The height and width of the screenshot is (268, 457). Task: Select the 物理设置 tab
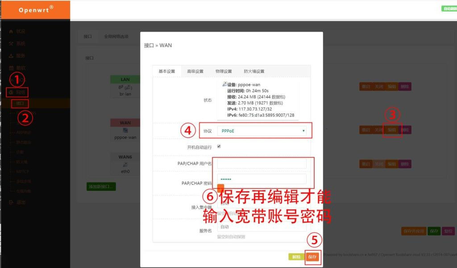pos(224,71)
